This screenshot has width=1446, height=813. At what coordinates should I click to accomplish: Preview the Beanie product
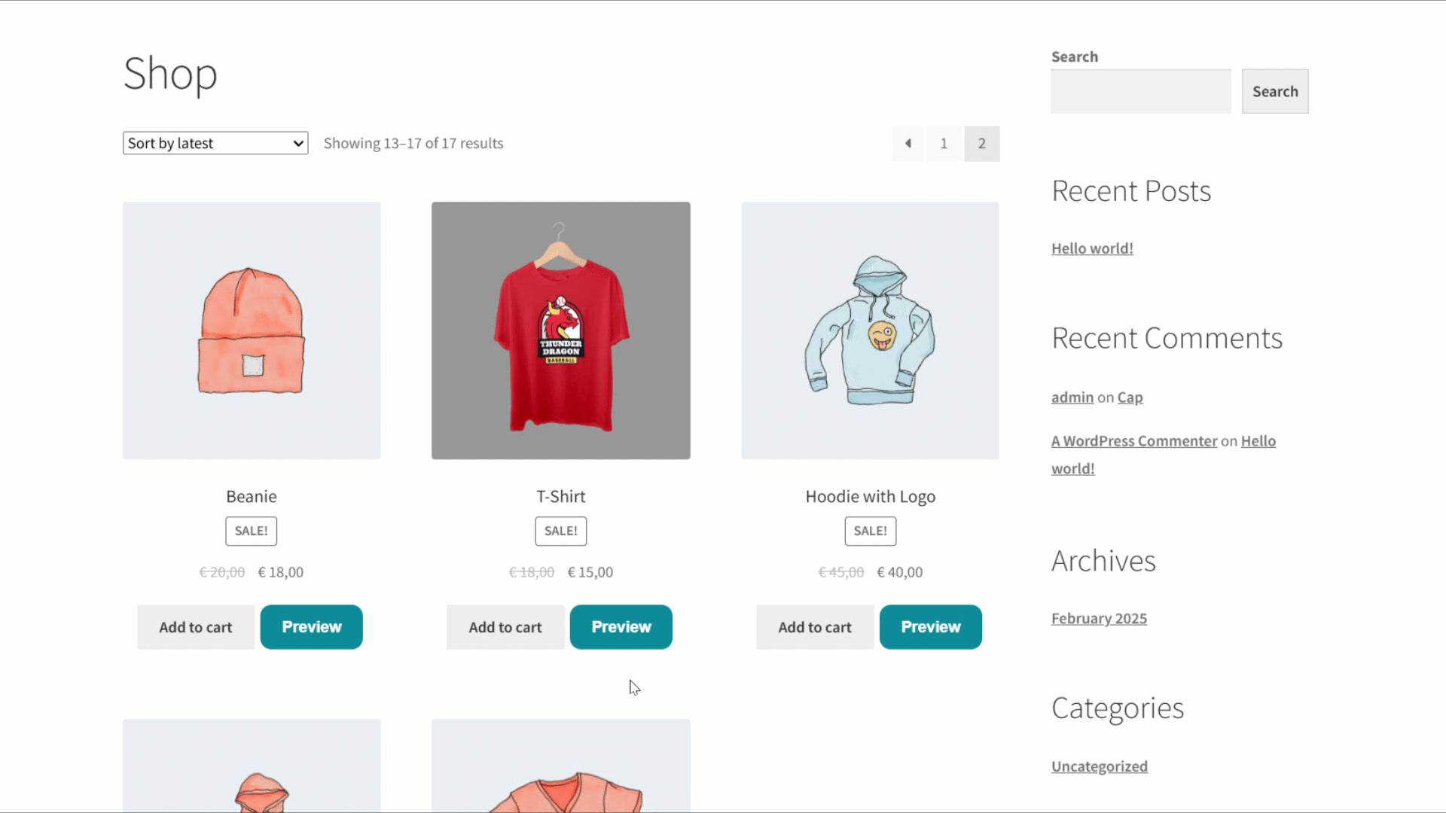point(312,627)
